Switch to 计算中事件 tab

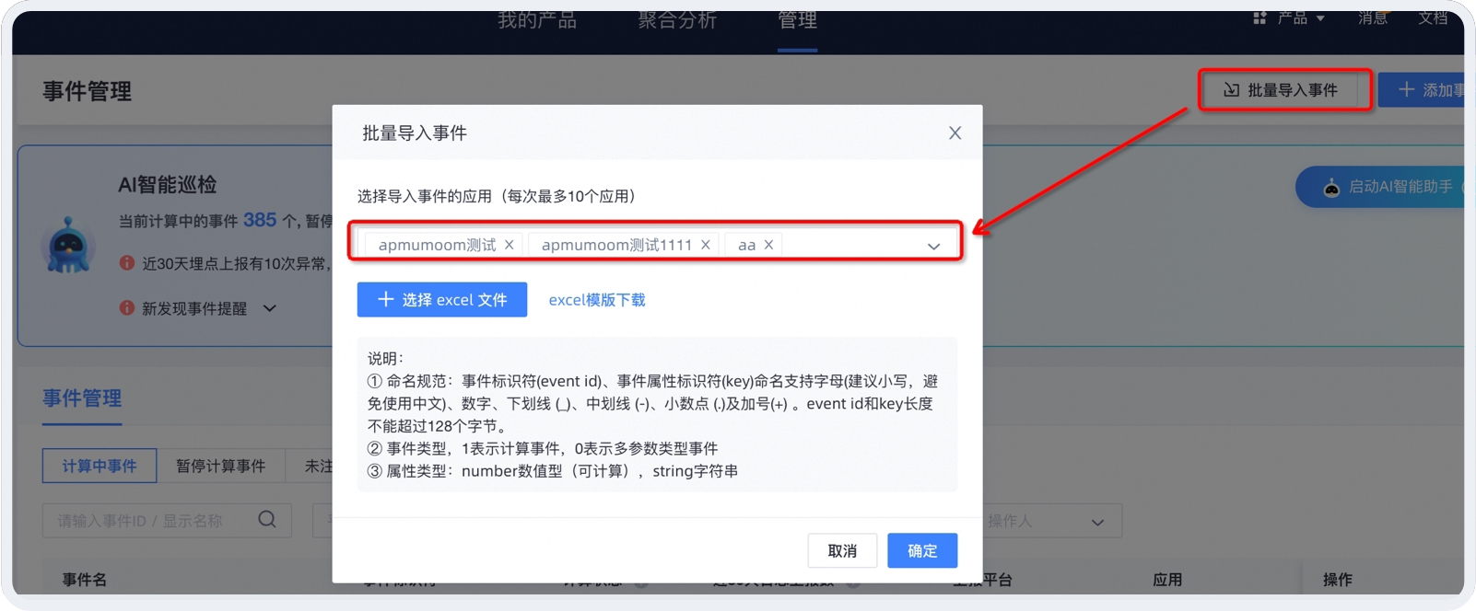100,466
